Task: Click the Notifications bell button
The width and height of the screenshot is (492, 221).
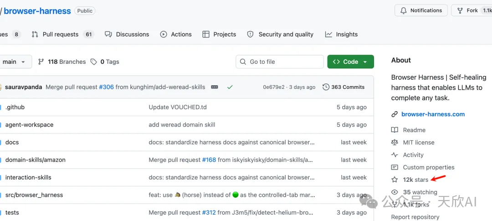Action: tap(421, 10)
